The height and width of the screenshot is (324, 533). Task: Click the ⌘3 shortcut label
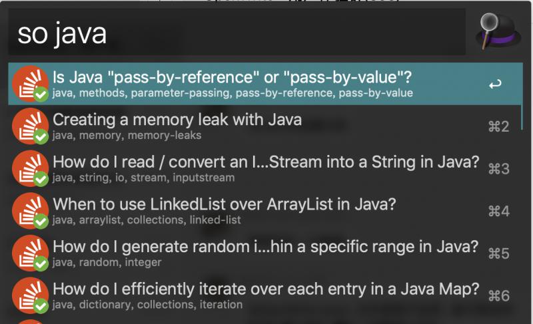point(498,169)
